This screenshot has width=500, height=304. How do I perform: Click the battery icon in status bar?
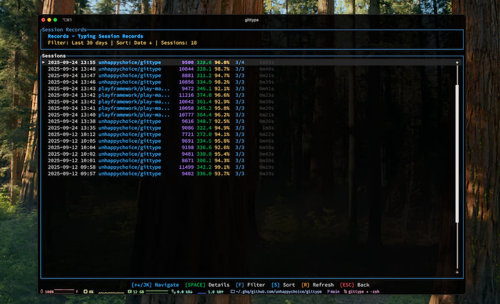pyautogui.click(x=41, y=292)
